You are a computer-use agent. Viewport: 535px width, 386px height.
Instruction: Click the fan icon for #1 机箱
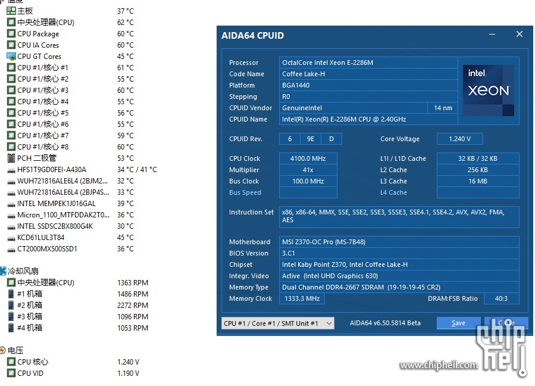click(11, 294)
